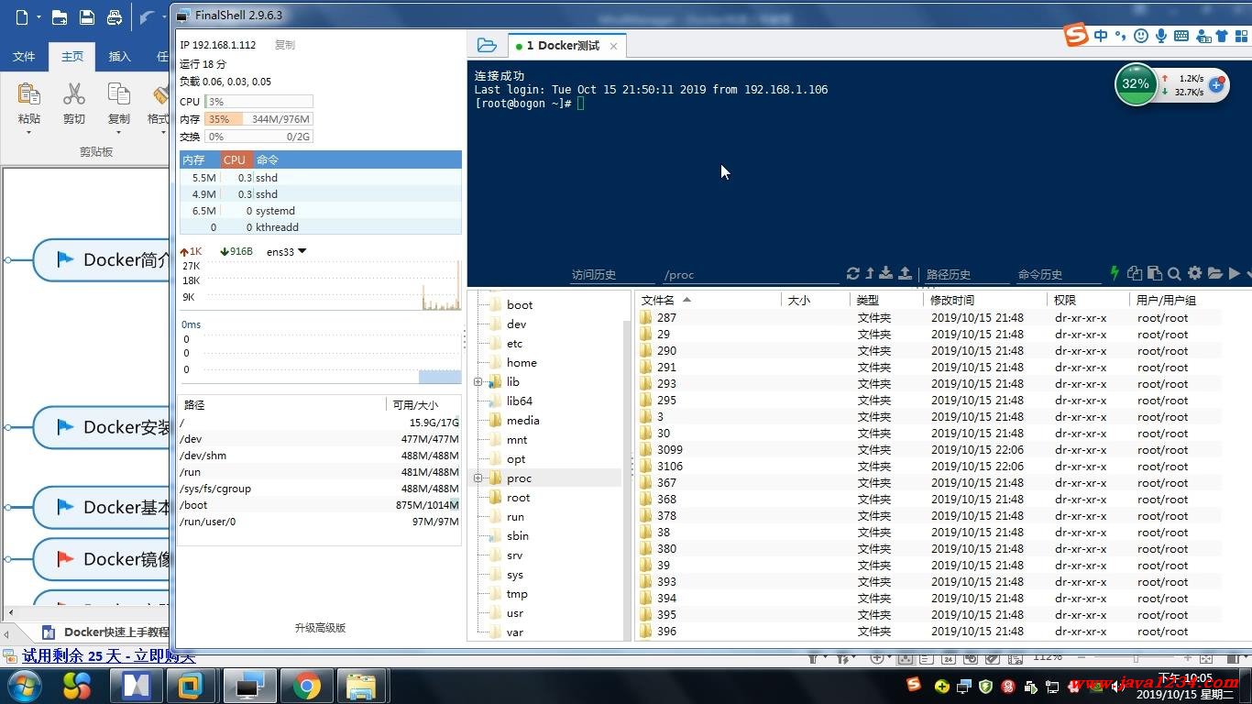Open file explorer from taskbar
1252x704 pixels.
pos(361,686)
